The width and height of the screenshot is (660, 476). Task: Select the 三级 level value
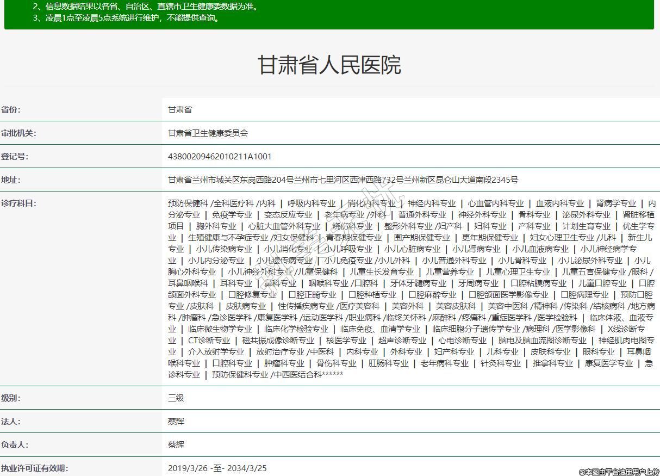pyautogui.click(x=176, y=398)
